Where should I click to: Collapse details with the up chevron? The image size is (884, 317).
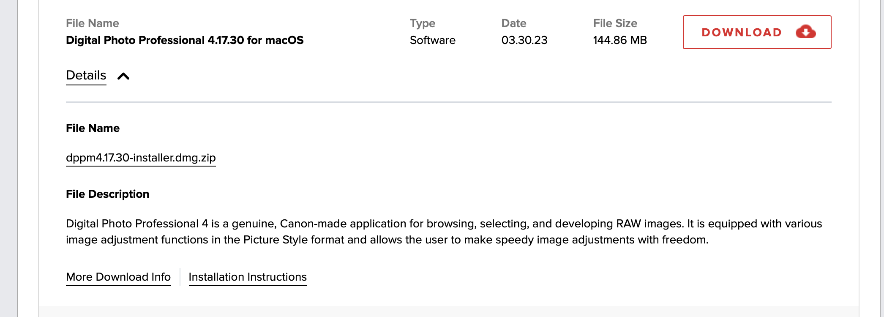pos(123,76)
